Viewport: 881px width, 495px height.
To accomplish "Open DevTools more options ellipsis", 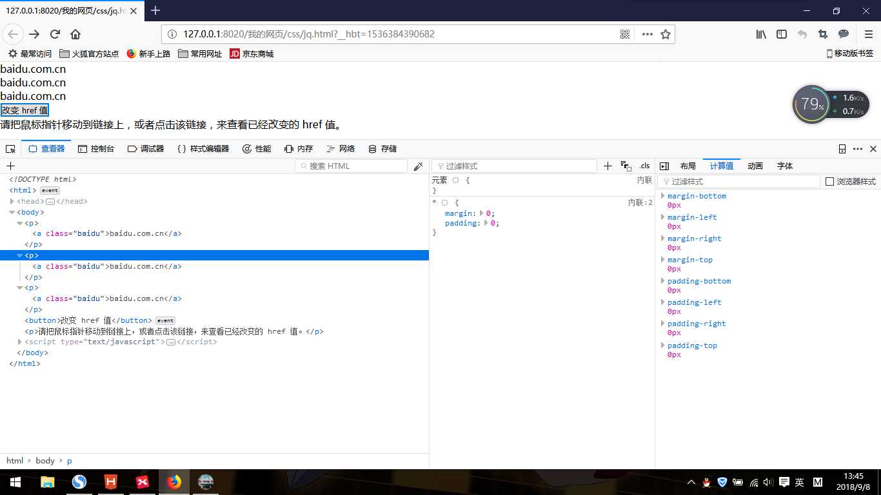I will pyautogui.click(x=858, y=149).
